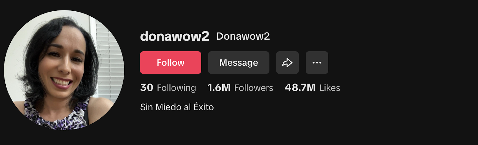Click the digit 2 ending the bold username
The width and height of the screenshot is (478, 145).
[206, 36]
